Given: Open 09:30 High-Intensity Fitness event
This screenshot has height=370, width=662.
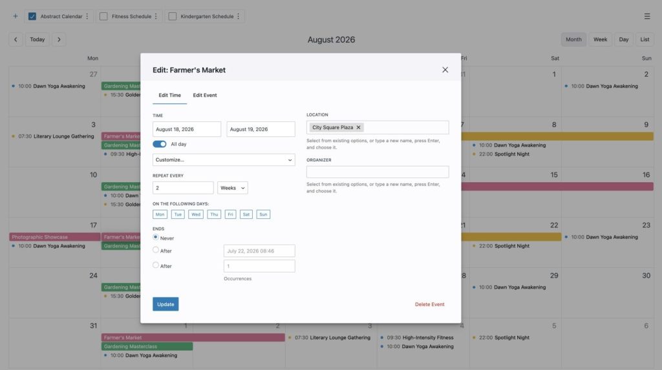Looking at the screenshot, I should click(417, 338).
